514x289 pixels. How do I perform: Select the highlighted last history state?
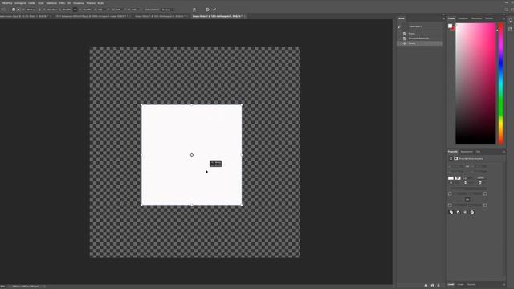pos(419,43)
